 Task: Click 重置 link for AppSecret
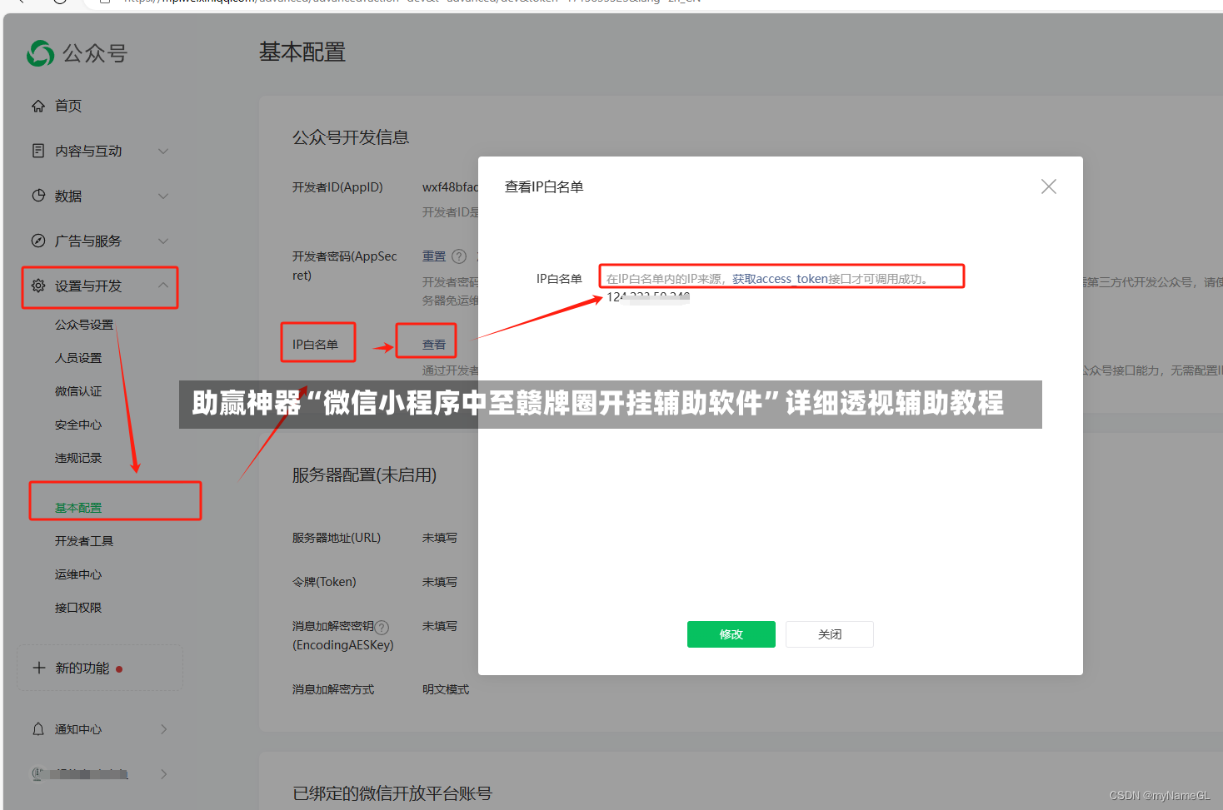[434, 256]
